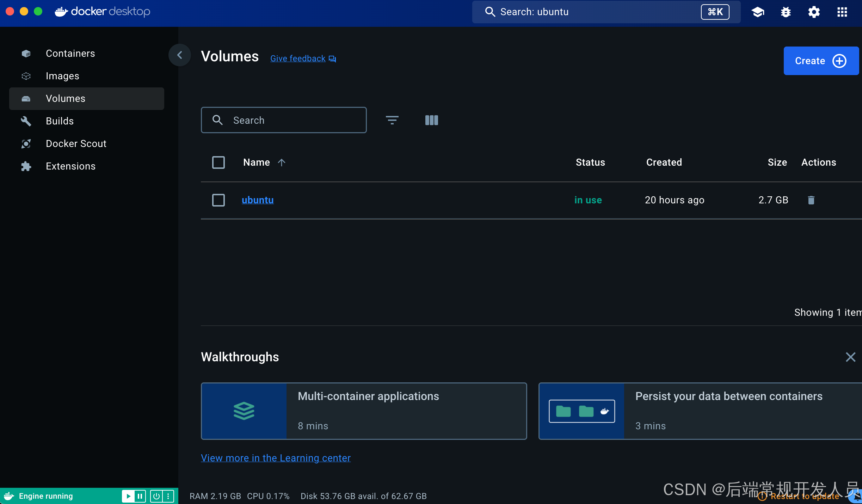The height and width of the screenshot is (504, 862).
Task: Open the Extensions section
Action: 86,166
